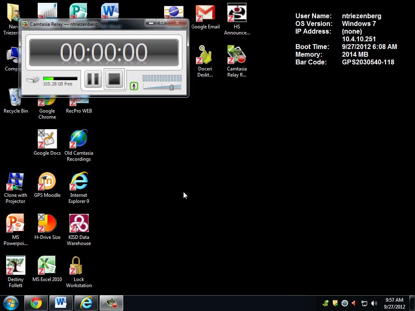This screenshot has height=311, width=415.
Task: Click the round gray disc tray icon
Action: [344, 303]
